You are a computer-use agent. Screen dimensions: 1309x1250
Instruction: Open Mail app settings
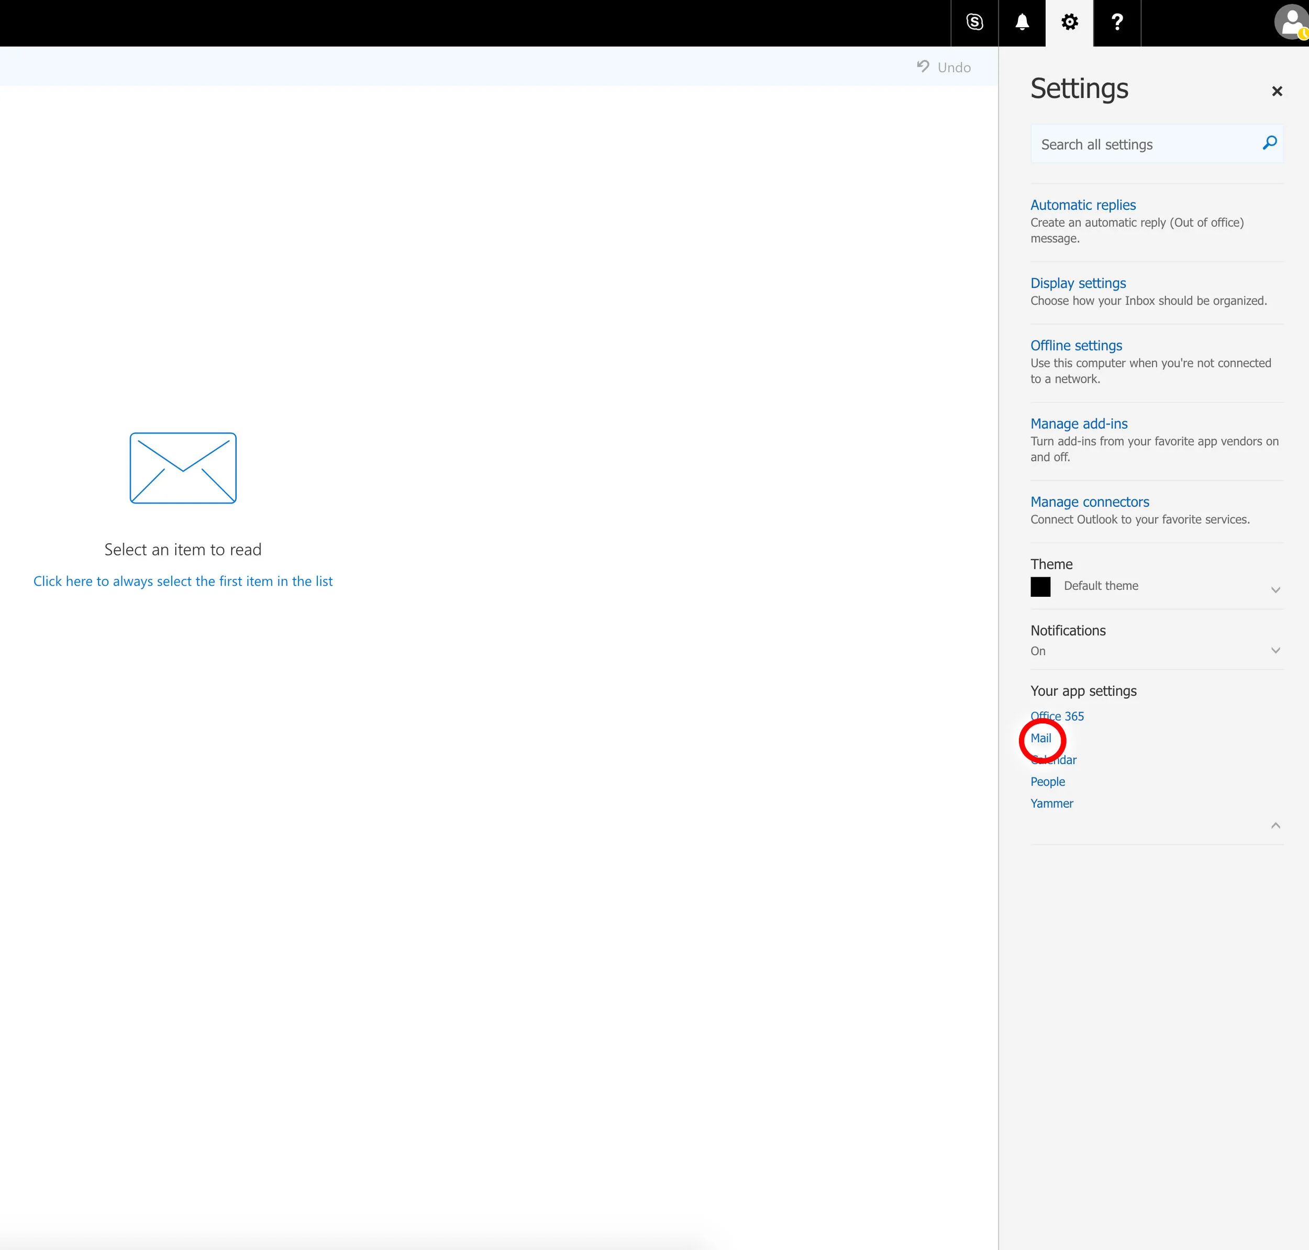click(1040, 738)
